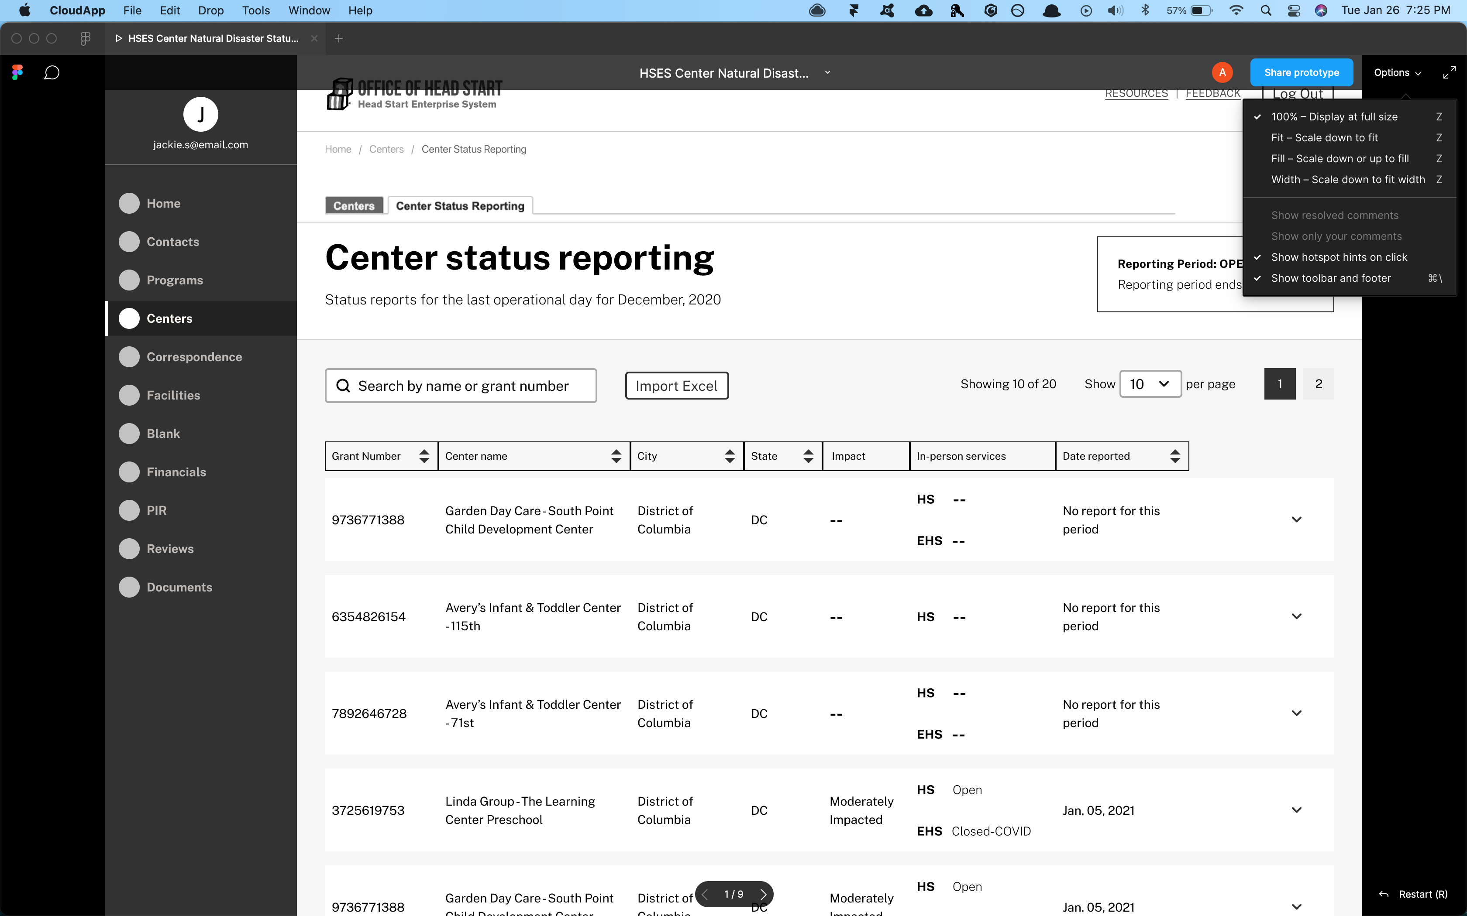Viewport: 1467px width, 916px height.
Task: Click the orange A user avatar
Action: tap(1222, 73)
